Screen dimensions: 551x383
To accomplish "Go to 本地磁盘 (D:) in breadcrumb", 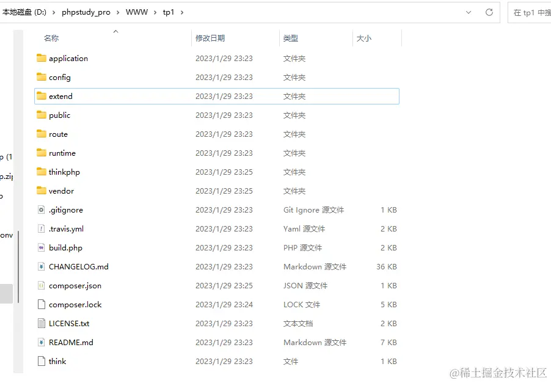I will (24, 12).
